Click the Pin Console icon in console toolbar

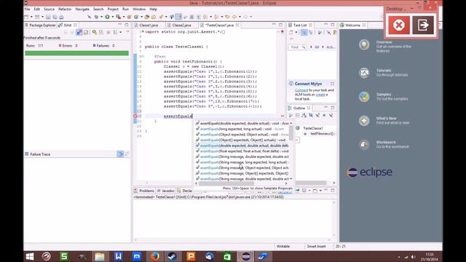[298, 191]
